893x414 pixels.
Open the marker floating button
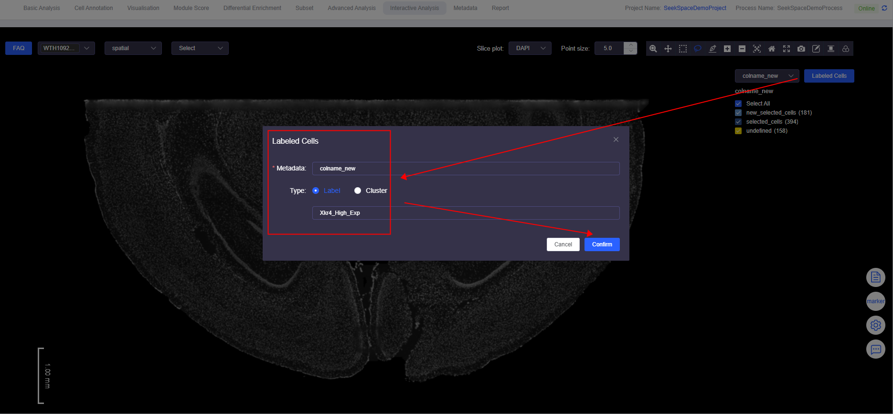click(x=875, y=301)
